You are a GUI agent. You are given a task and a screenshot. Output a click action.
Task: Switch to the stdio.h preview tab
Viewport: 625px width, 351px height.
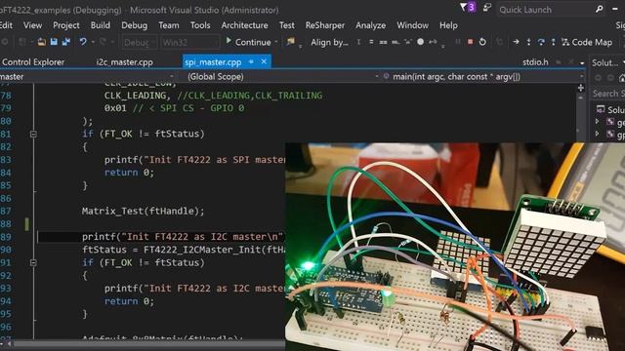pos(535,62)
